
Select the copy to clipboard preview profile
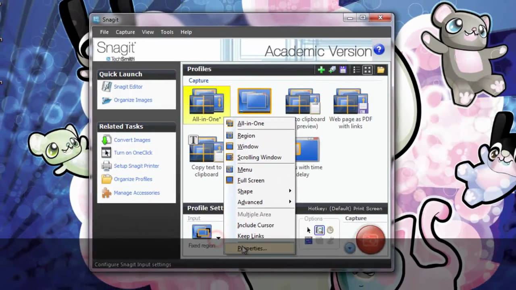pyautogui.click(x=303, y=109)
